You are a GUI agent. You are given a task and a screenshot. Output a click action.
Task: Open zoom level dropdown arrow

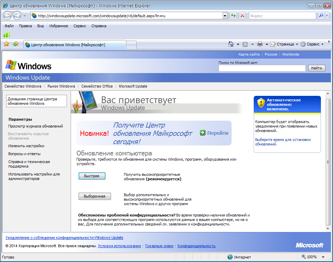(x=323, y=257)
